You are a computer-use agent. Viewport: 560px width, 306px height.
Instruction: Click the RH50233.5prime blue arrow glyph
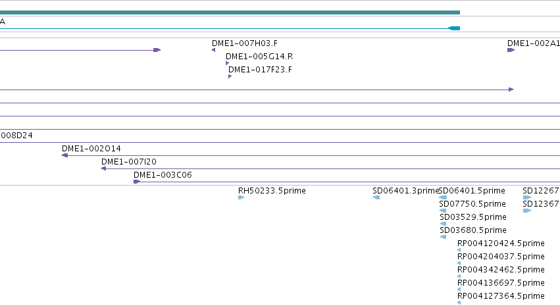point(241,197)
